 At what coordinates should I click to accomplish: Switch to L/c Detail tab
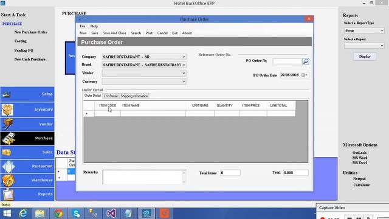[x=111, y=96]
